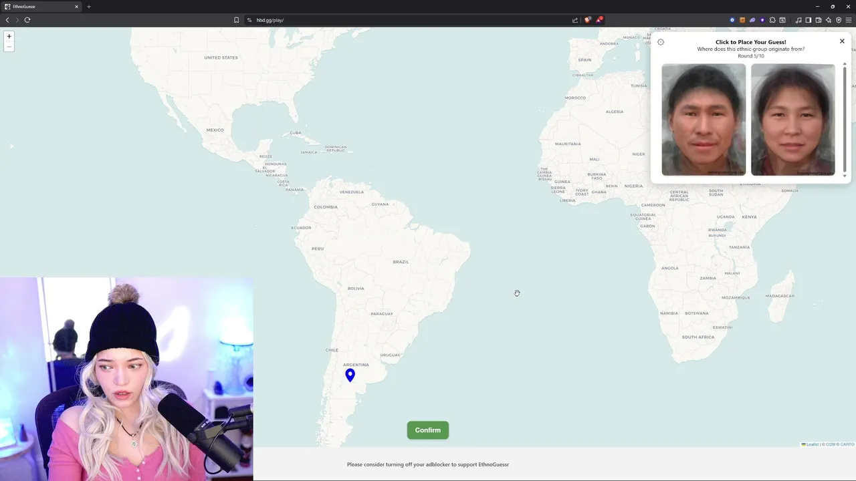Open the music note playlist icon
Viewport: 856px width, 481px height.
tap(798, 20)
